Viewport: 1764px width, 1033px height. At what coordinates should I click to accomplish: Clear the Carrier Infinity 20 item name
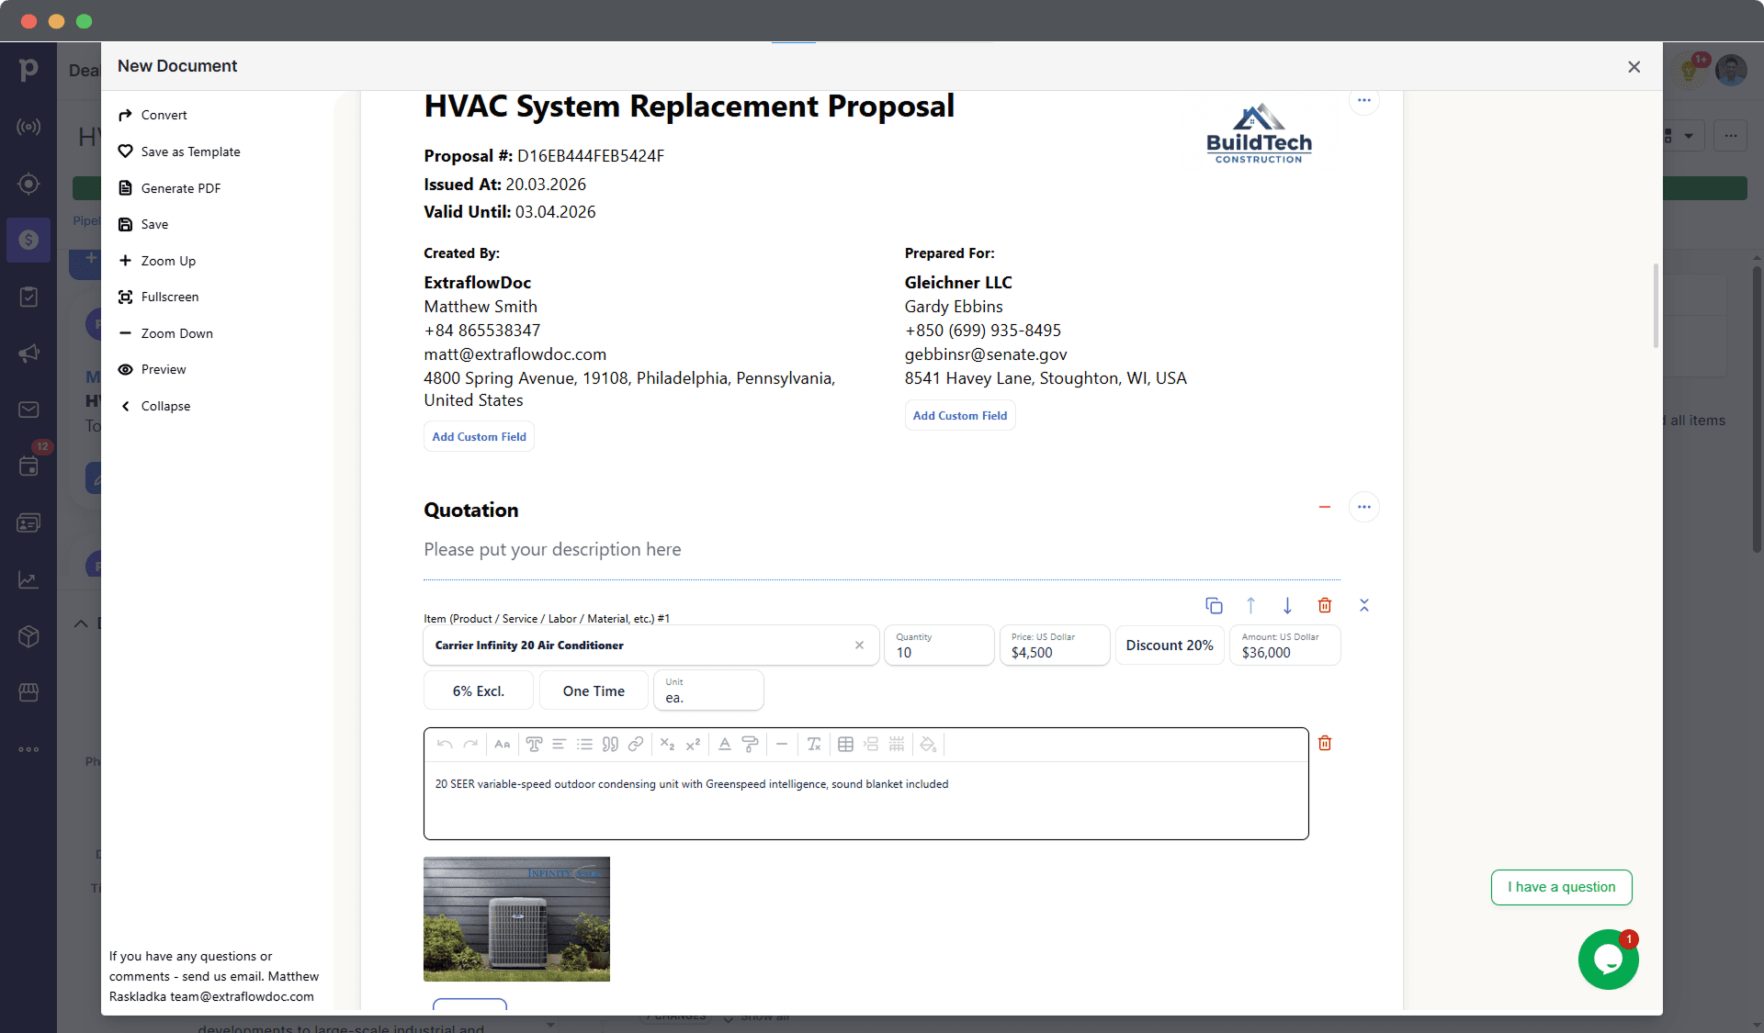859,646
